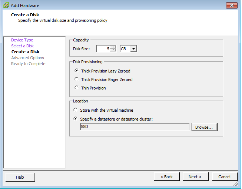Go back with the Back button

(x=166, y=177)
